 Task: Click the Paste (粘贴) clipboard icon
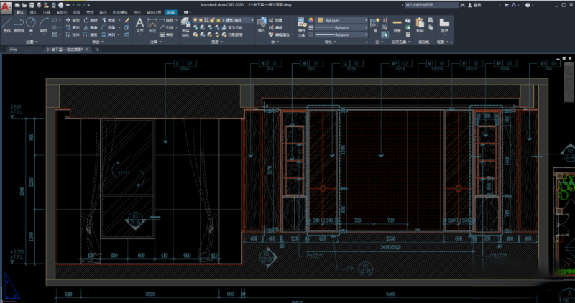pos(420,24)
